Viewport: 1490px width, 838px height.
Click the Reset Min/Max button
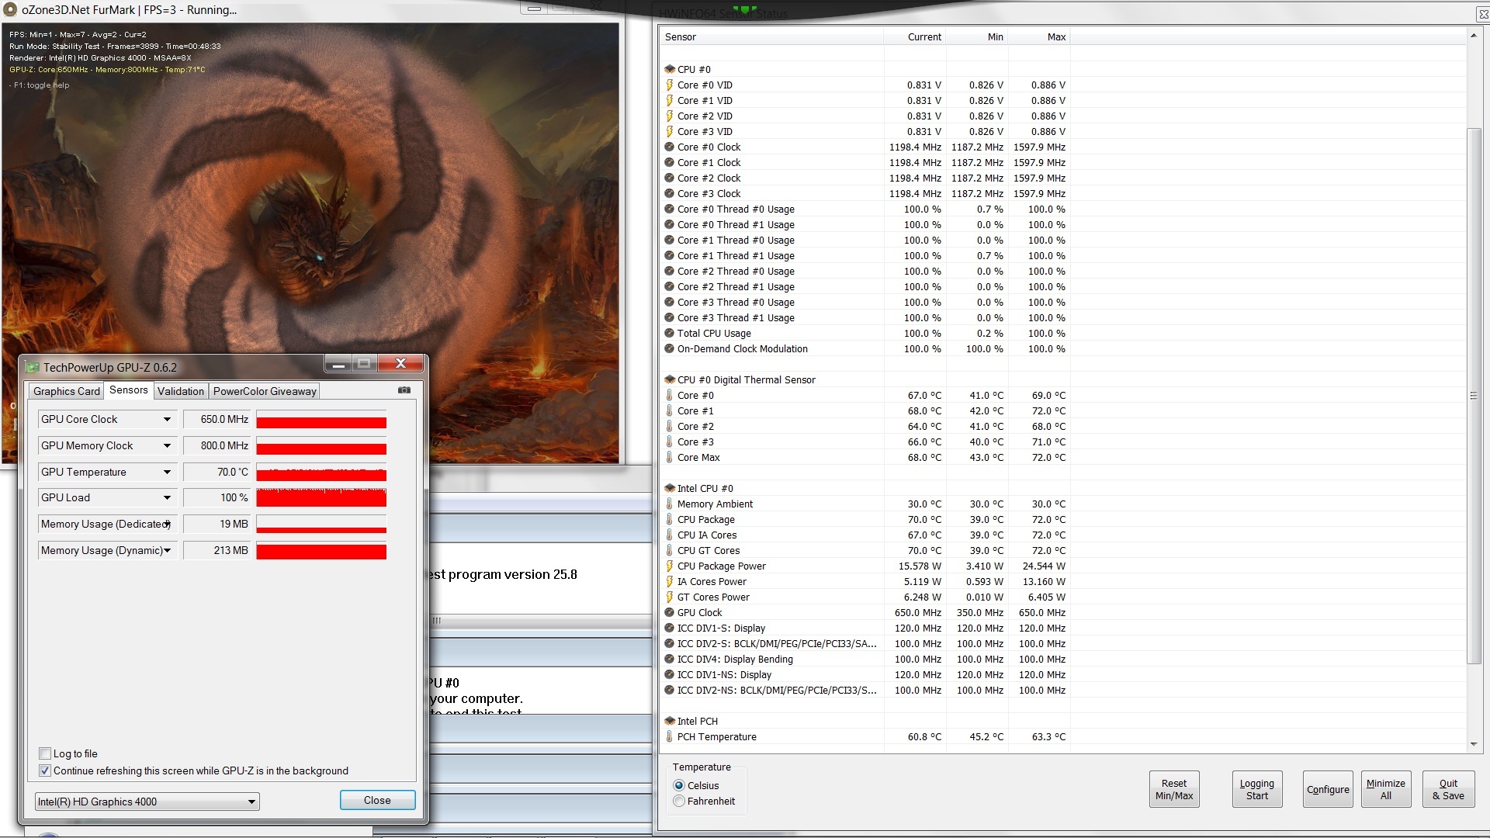[1174, 789]
